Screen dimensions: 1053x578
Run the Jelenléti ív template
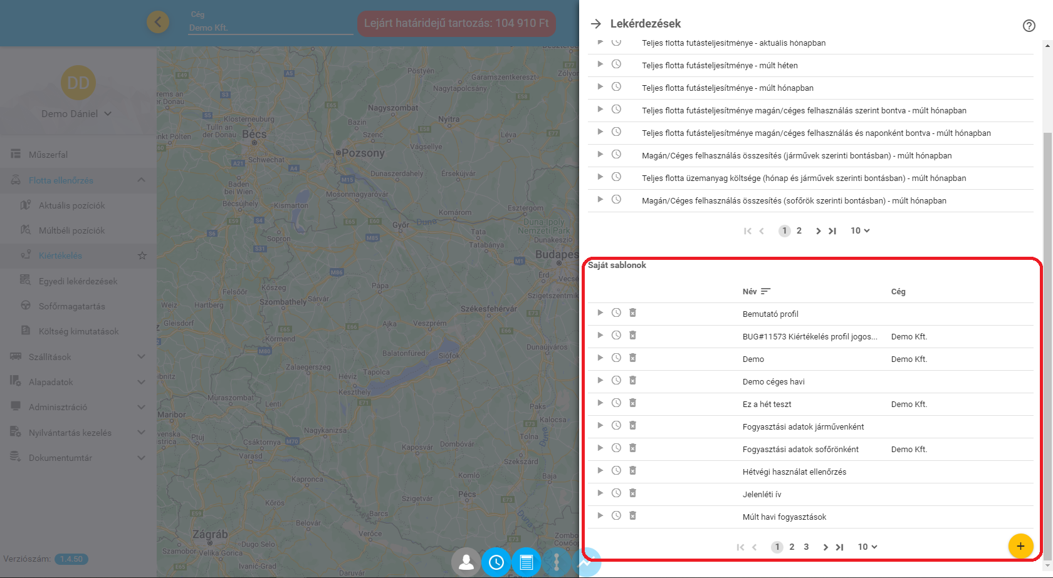[x=600, y=493]
